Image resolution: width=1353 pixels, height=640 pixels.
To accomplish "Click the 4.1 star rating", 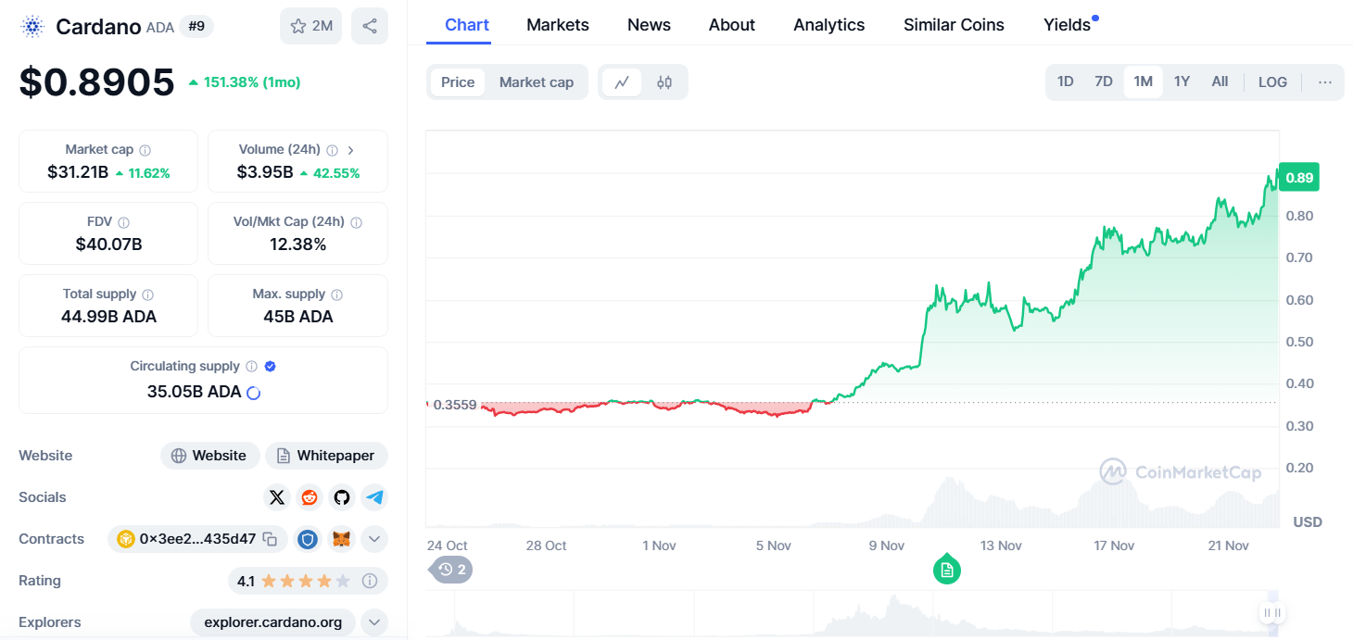I will point(294,581).
